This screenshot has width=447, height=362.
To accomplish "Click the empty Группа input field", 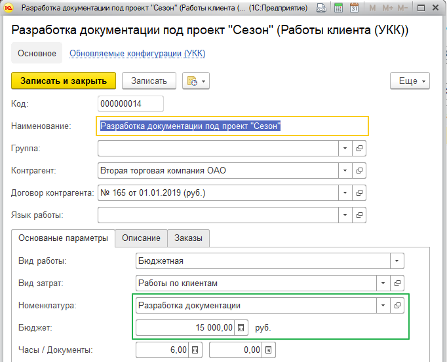I will pyautogui.click(x=218, y=148).
